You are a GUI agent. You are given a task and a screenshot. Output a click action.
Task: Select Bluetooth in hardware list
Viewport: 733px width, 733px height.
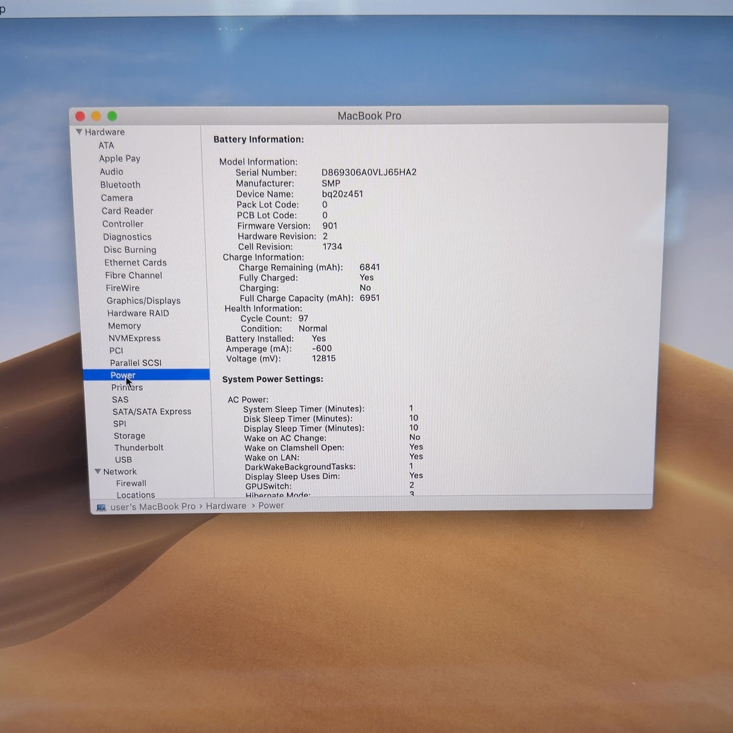coord(120,184)
